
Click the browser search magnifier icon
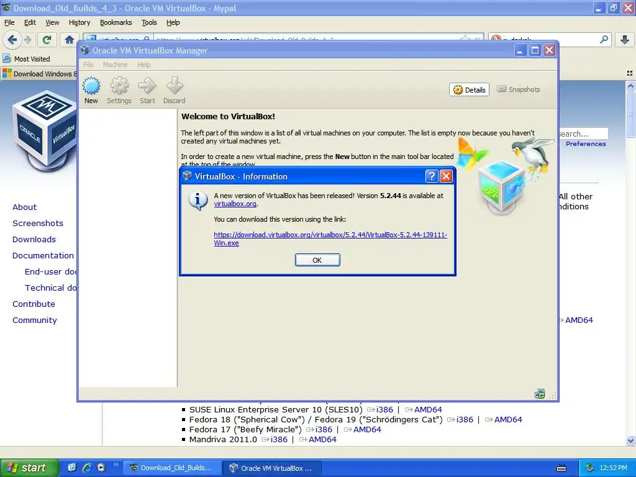coord(604,39)
